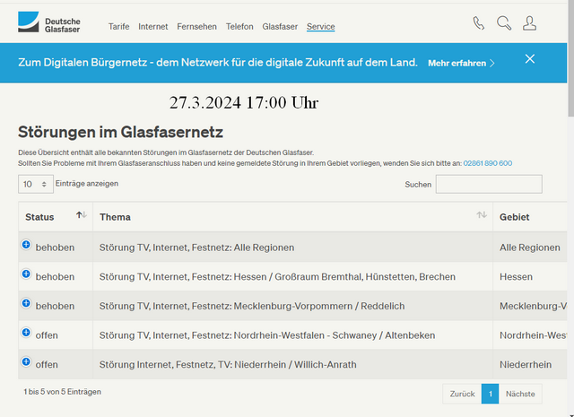
Task: Open the user account icon
Action: pos(529,23)
